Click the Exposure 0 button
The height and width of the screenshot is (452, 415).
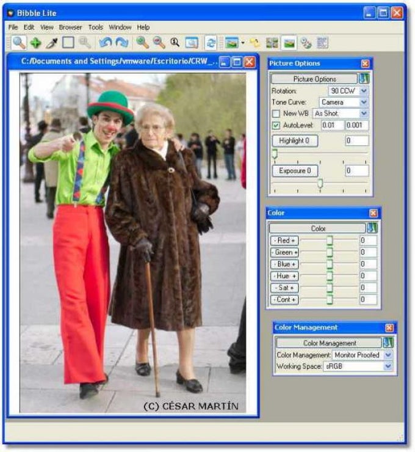click(x=295, y=170)
